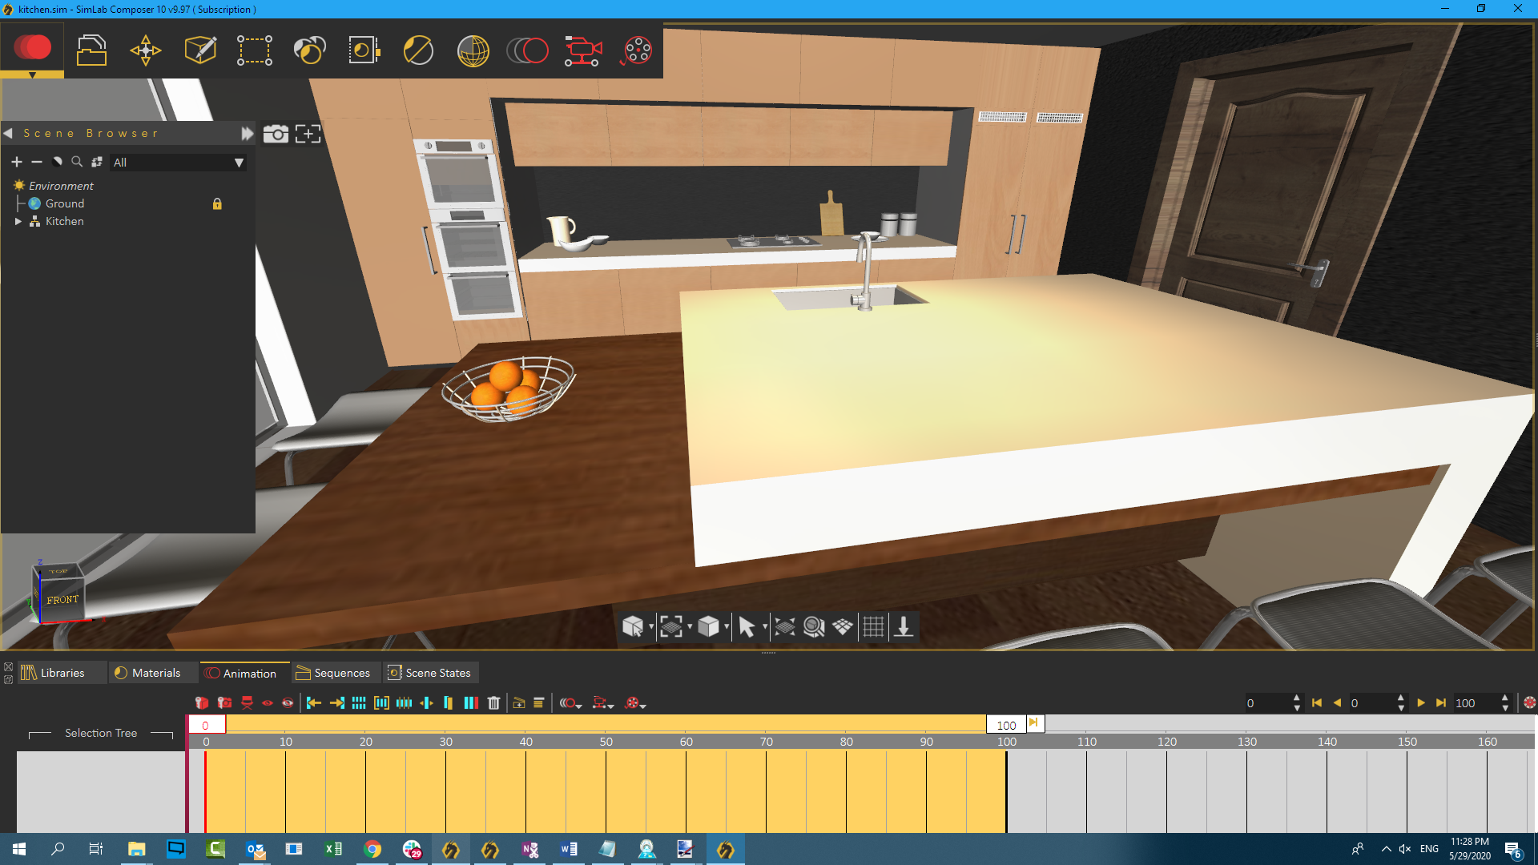Image resolution: width=1538 pixels, height=865 pixels.
Task: Click the trash delete keyframes icon
Action: point(493,703)
